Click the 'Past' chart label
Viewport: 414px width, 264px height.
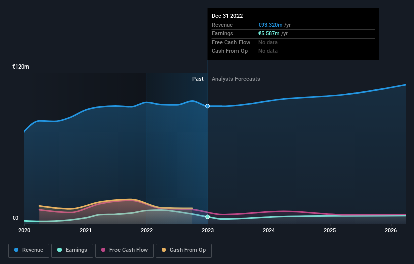pyautogui.click(x=198, y=79)
